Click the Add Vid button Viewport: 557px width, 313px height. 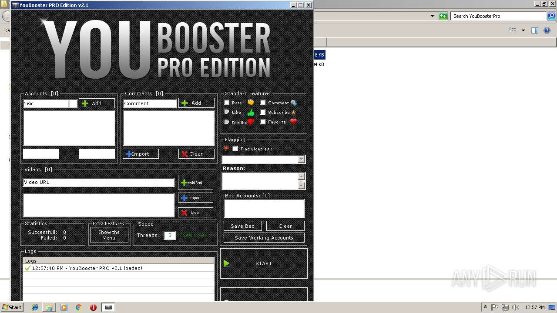pos(195,183)
